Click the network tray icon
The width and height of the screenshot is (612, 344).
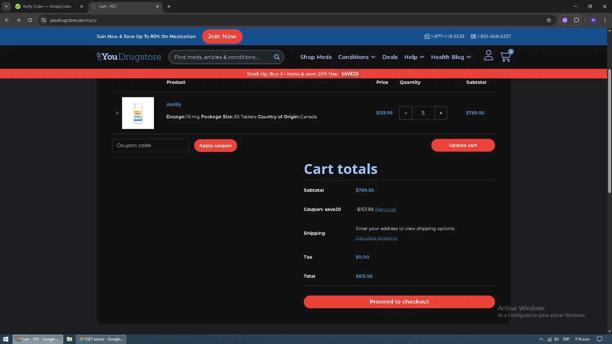549,339
